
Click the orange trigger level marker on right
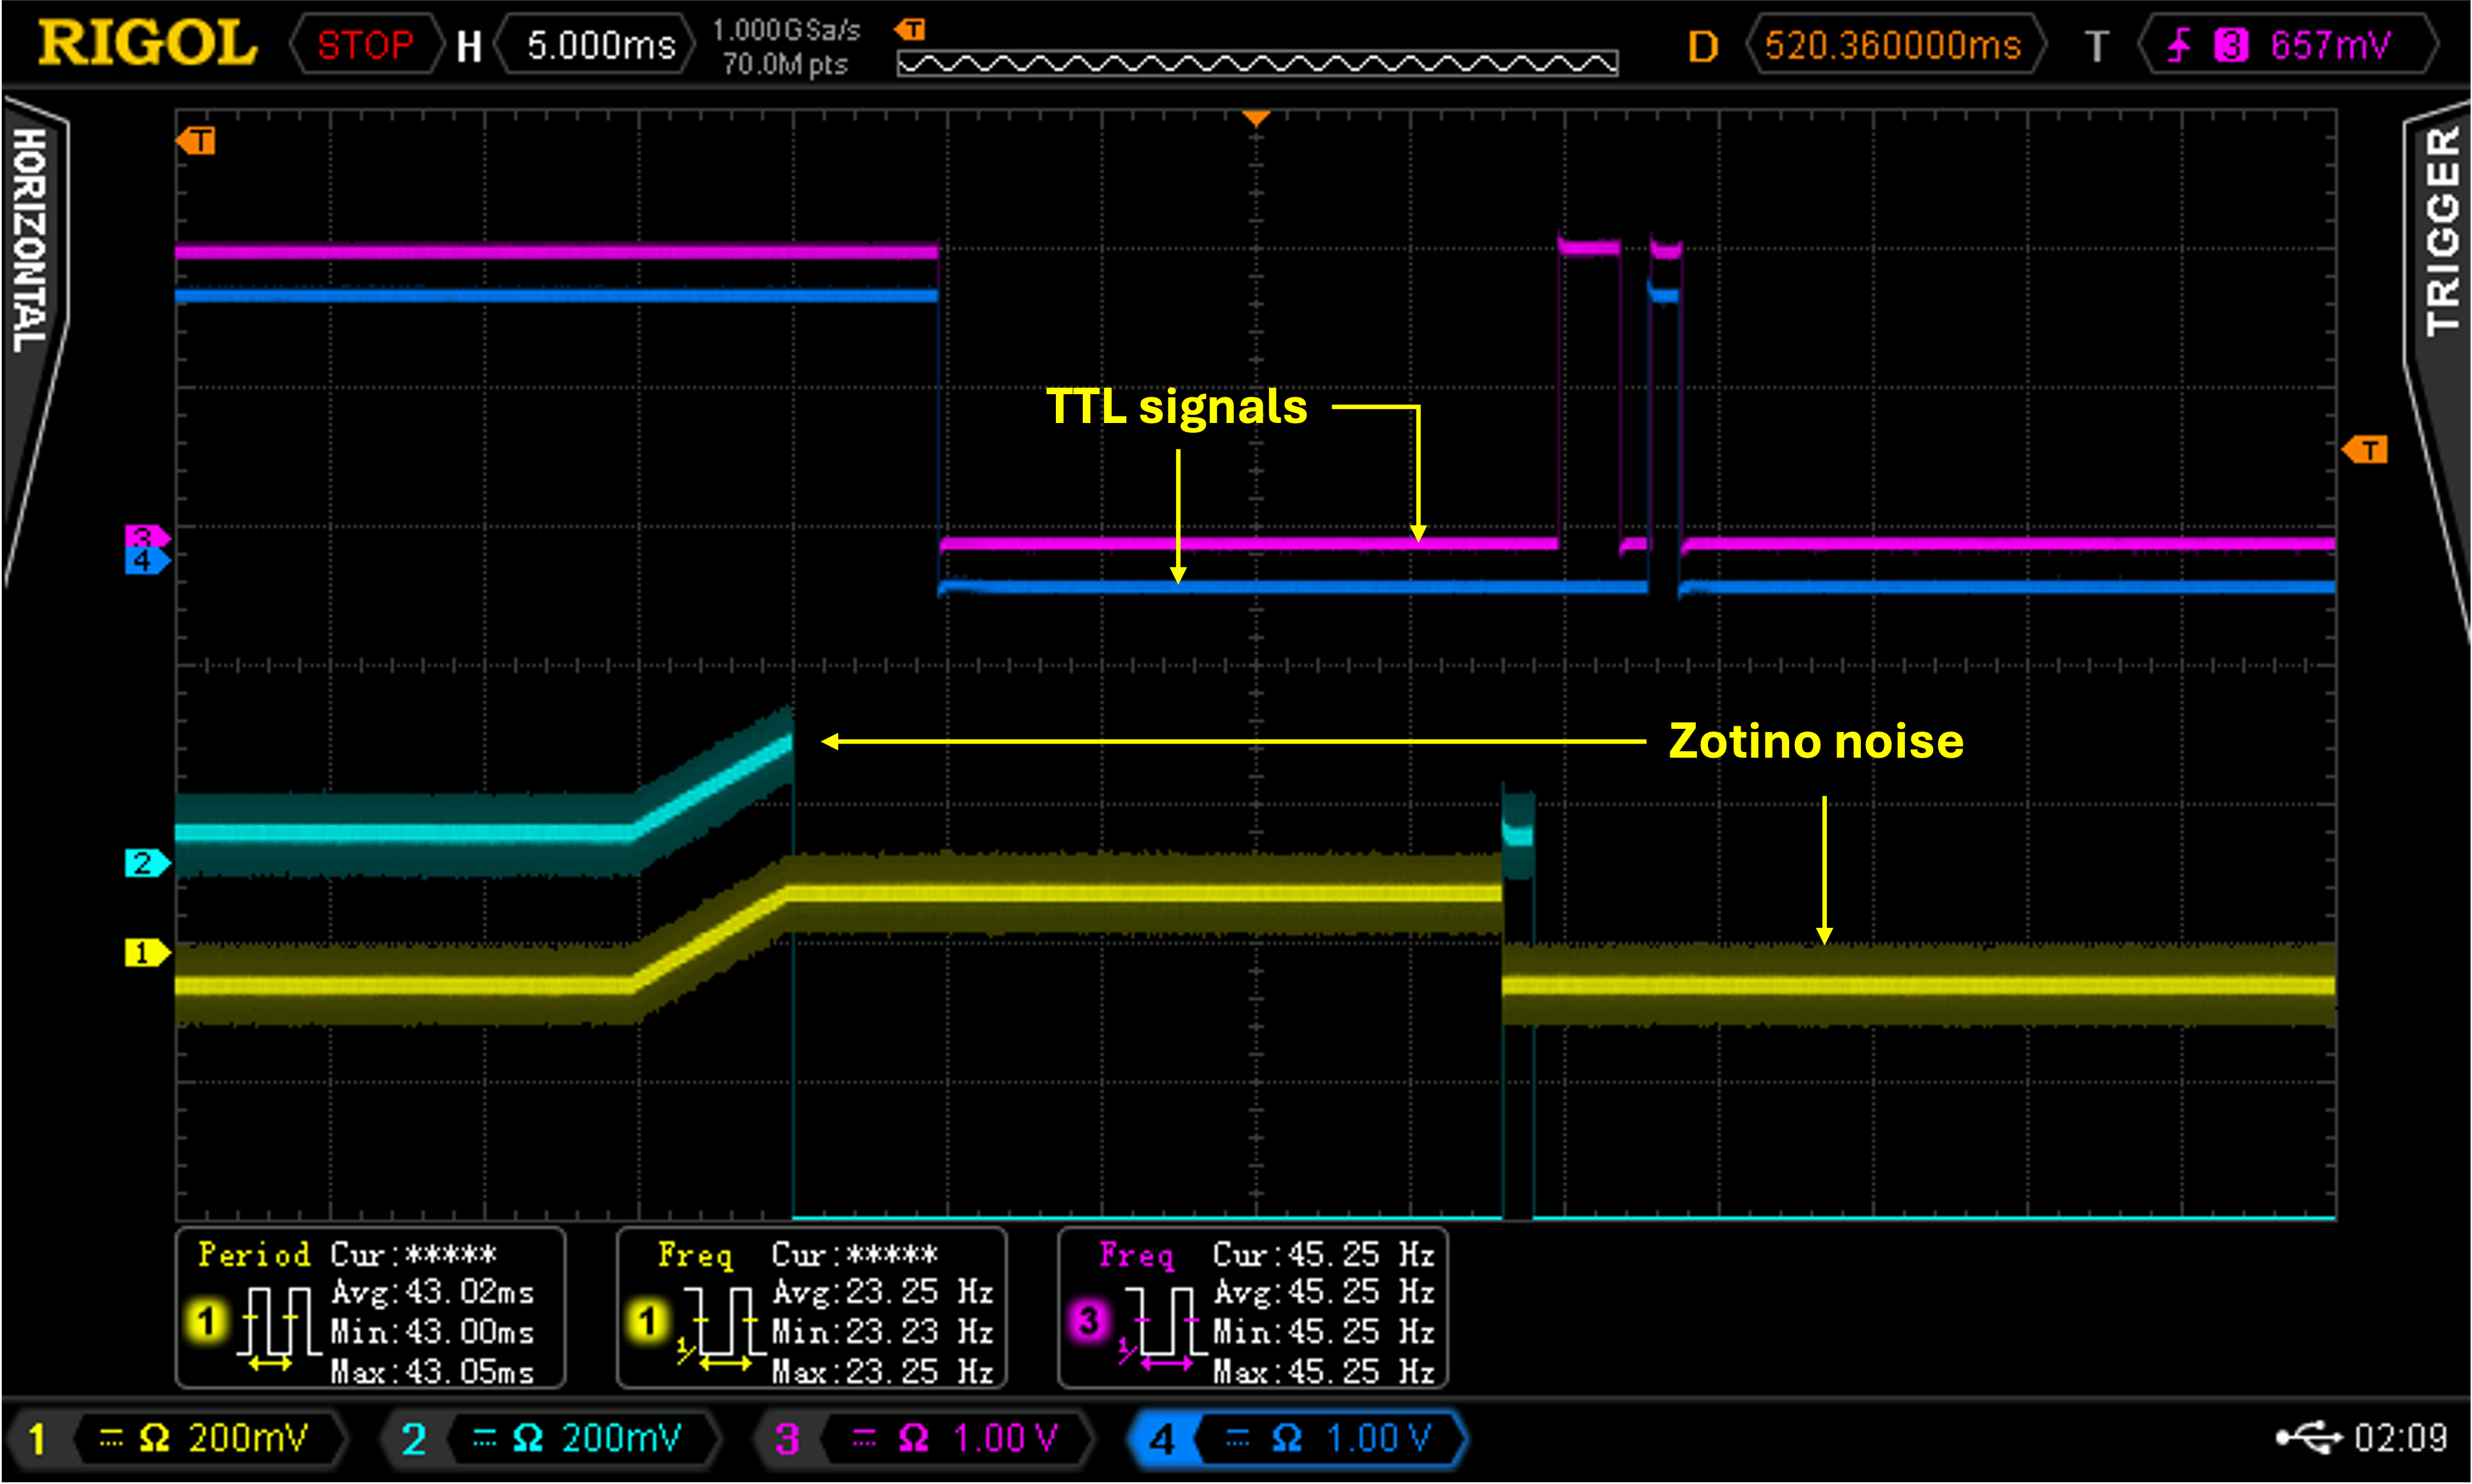pyautogui.click(x=2365, y=450)
